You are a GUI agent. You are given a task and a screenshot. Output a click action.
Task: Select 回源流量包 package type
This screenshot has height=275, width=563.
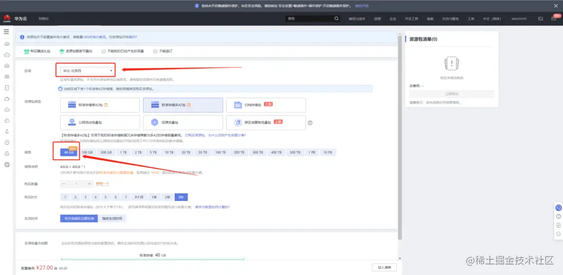click(x=183, y=122)
